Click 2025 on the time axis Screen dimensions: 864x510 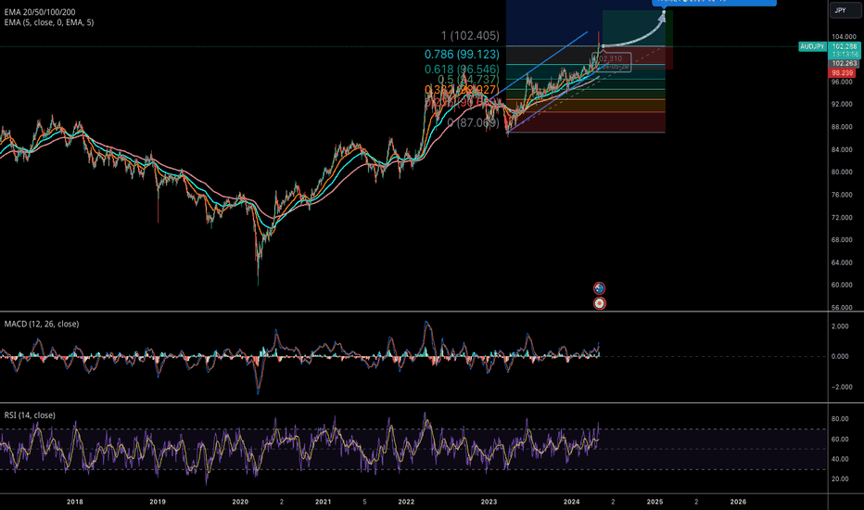tap(654, 502)
